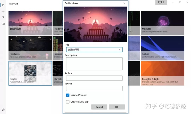Screen dimensions: 191x114
Task: Select the Starfield wallpaper tile
Action: (58, 73)
